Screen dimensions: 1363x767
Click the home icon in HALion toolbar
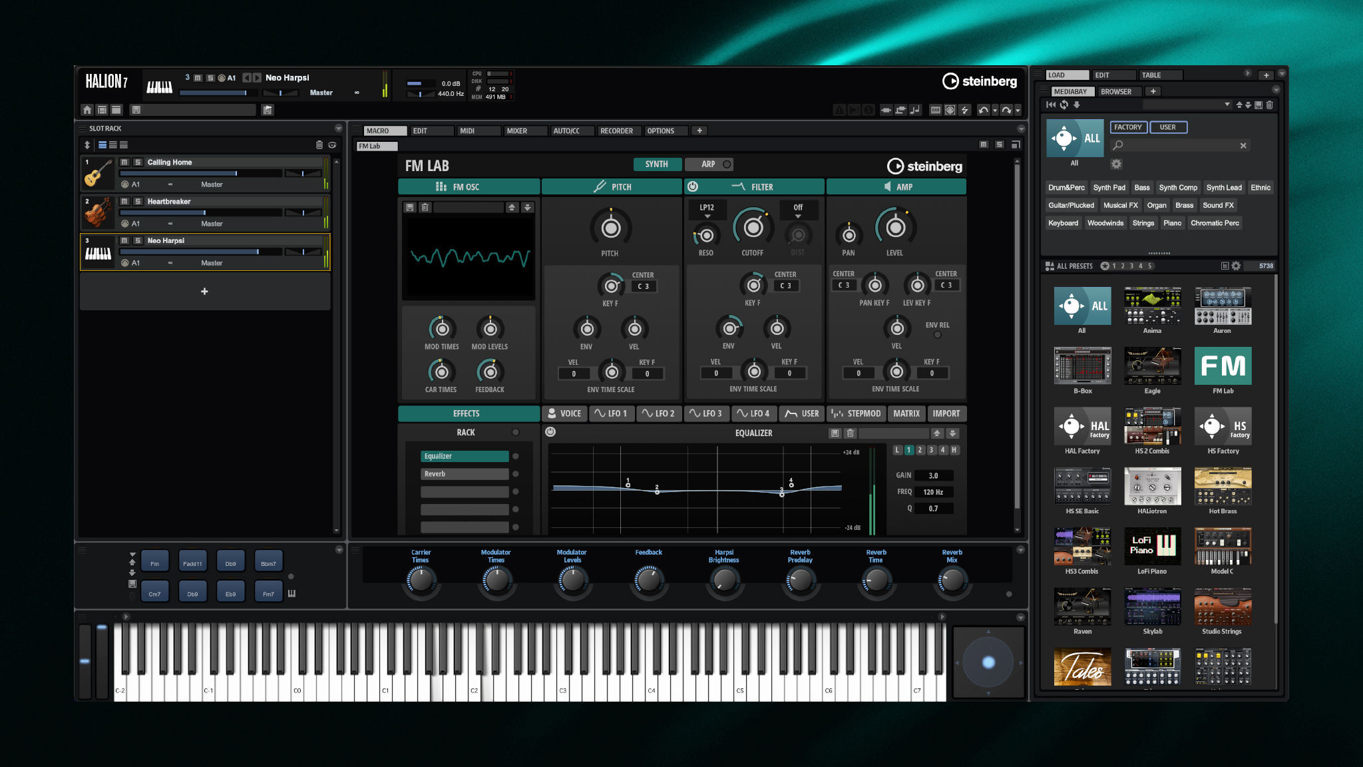pos(87,110)
